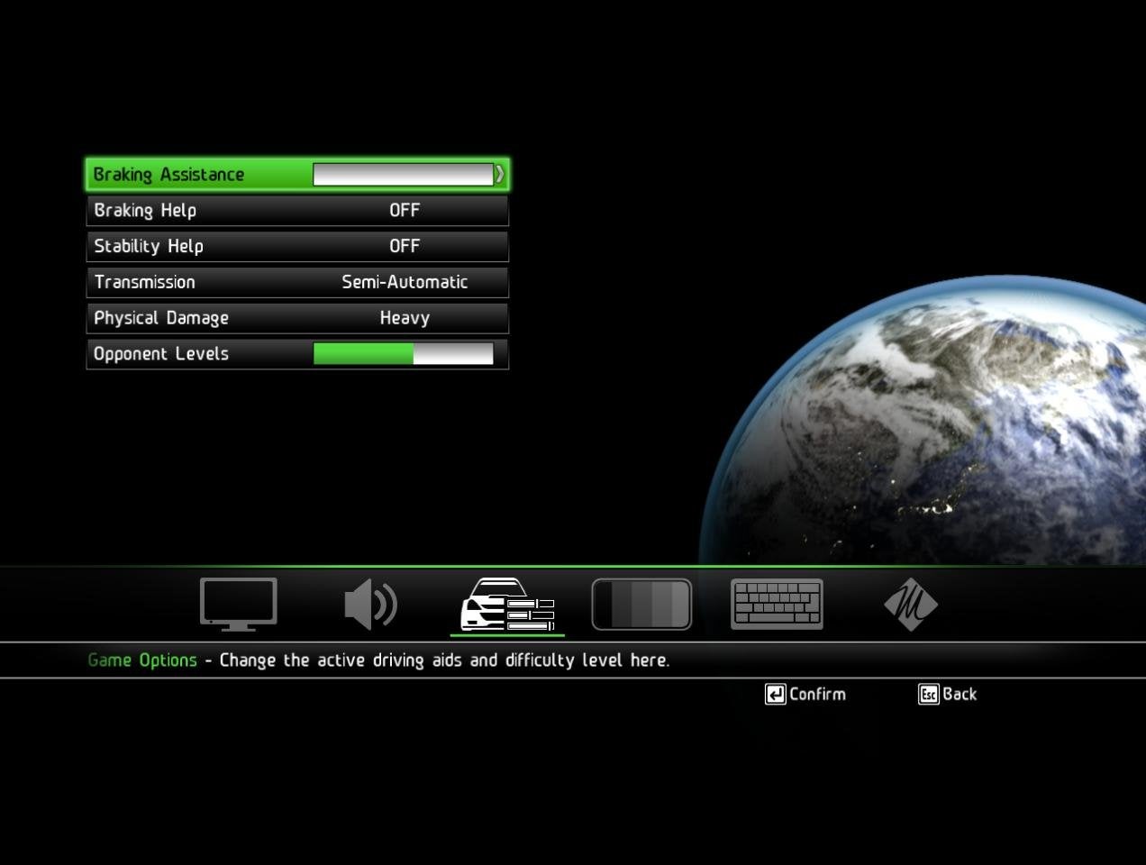Adjust the Braking Assistance slider bar
Screen dimensions: 1146x865
(403, 174)
